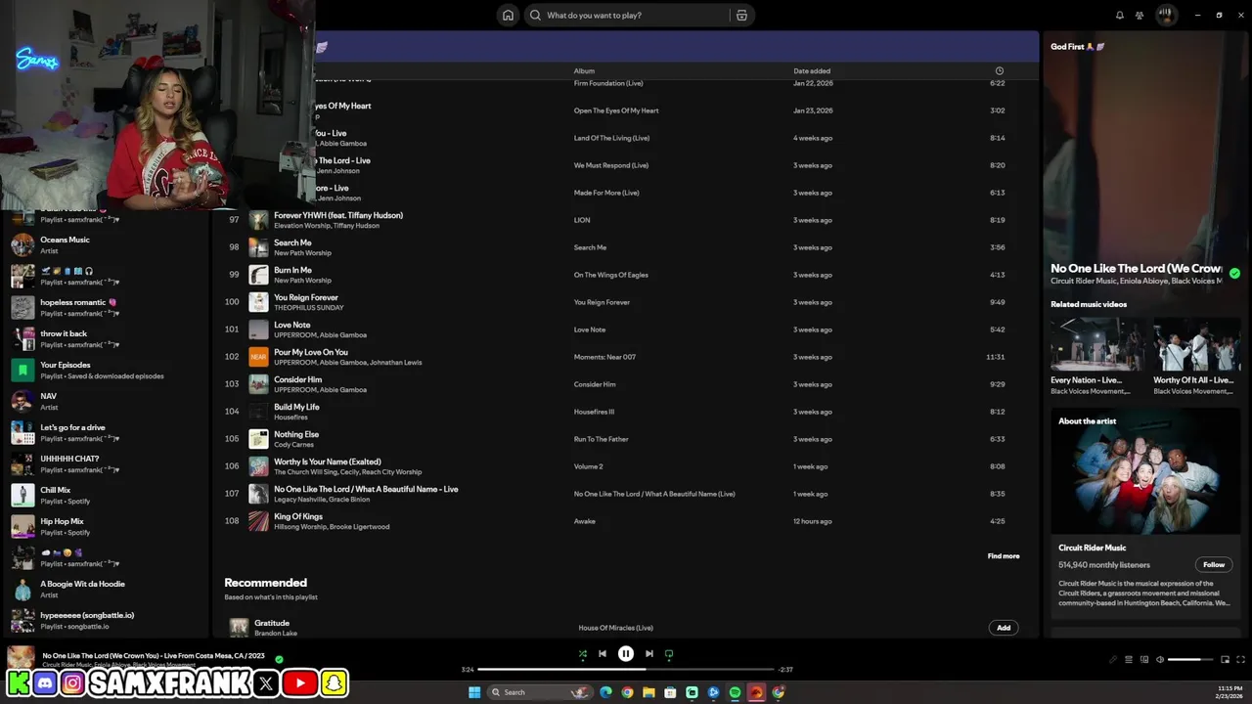The image size is (1252, 704).
Task: Open 'Worthy Of It All - Live' related video
Action: 1197,356
